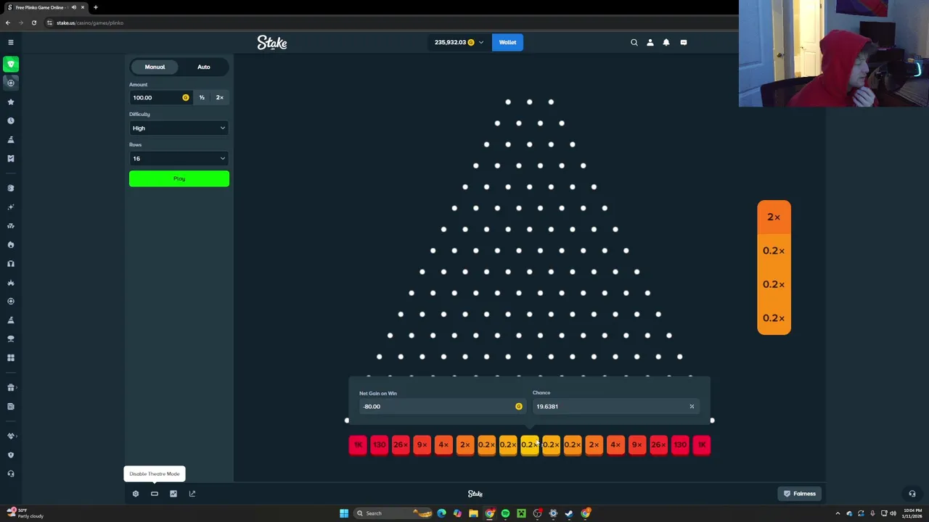Click the Net Gain on Win field
This screenshot has width=929, height=522.
441,407
